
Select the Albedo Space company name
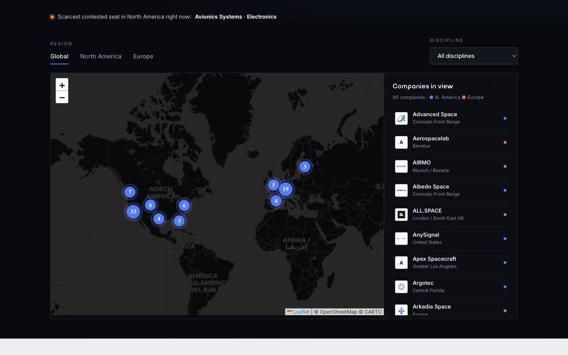click(x=431, y=186)
